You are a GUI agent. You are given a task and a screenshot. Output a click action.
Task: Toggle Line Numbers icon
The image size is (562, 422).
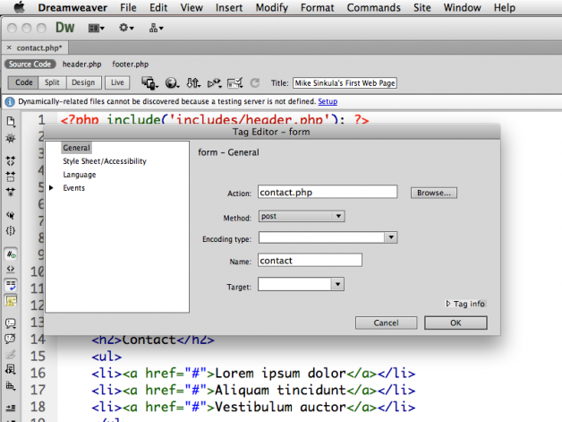pos(11,254)
